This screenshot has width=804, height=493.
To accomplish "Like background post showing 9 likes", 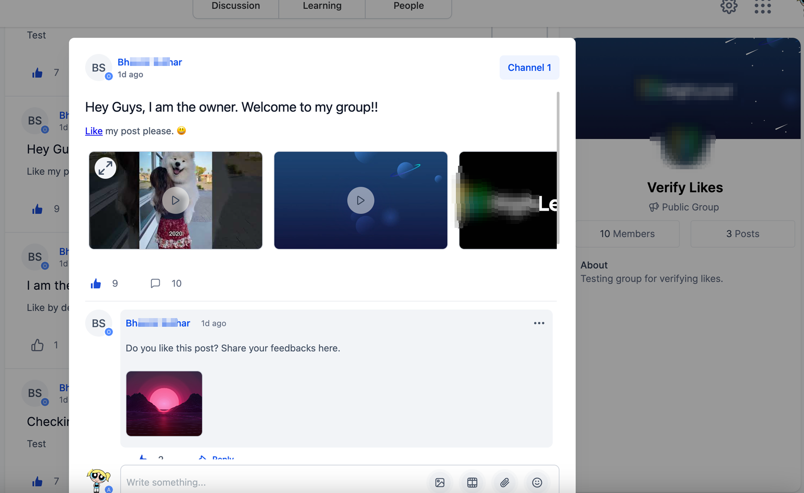I will pyautogui.click(x=37, y=209).
